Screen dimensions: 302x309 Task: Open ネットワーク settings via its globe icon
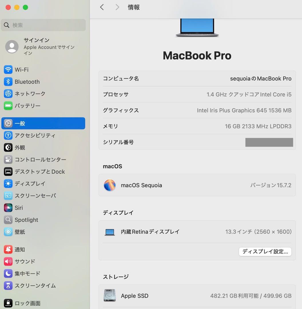click(8, 94)
